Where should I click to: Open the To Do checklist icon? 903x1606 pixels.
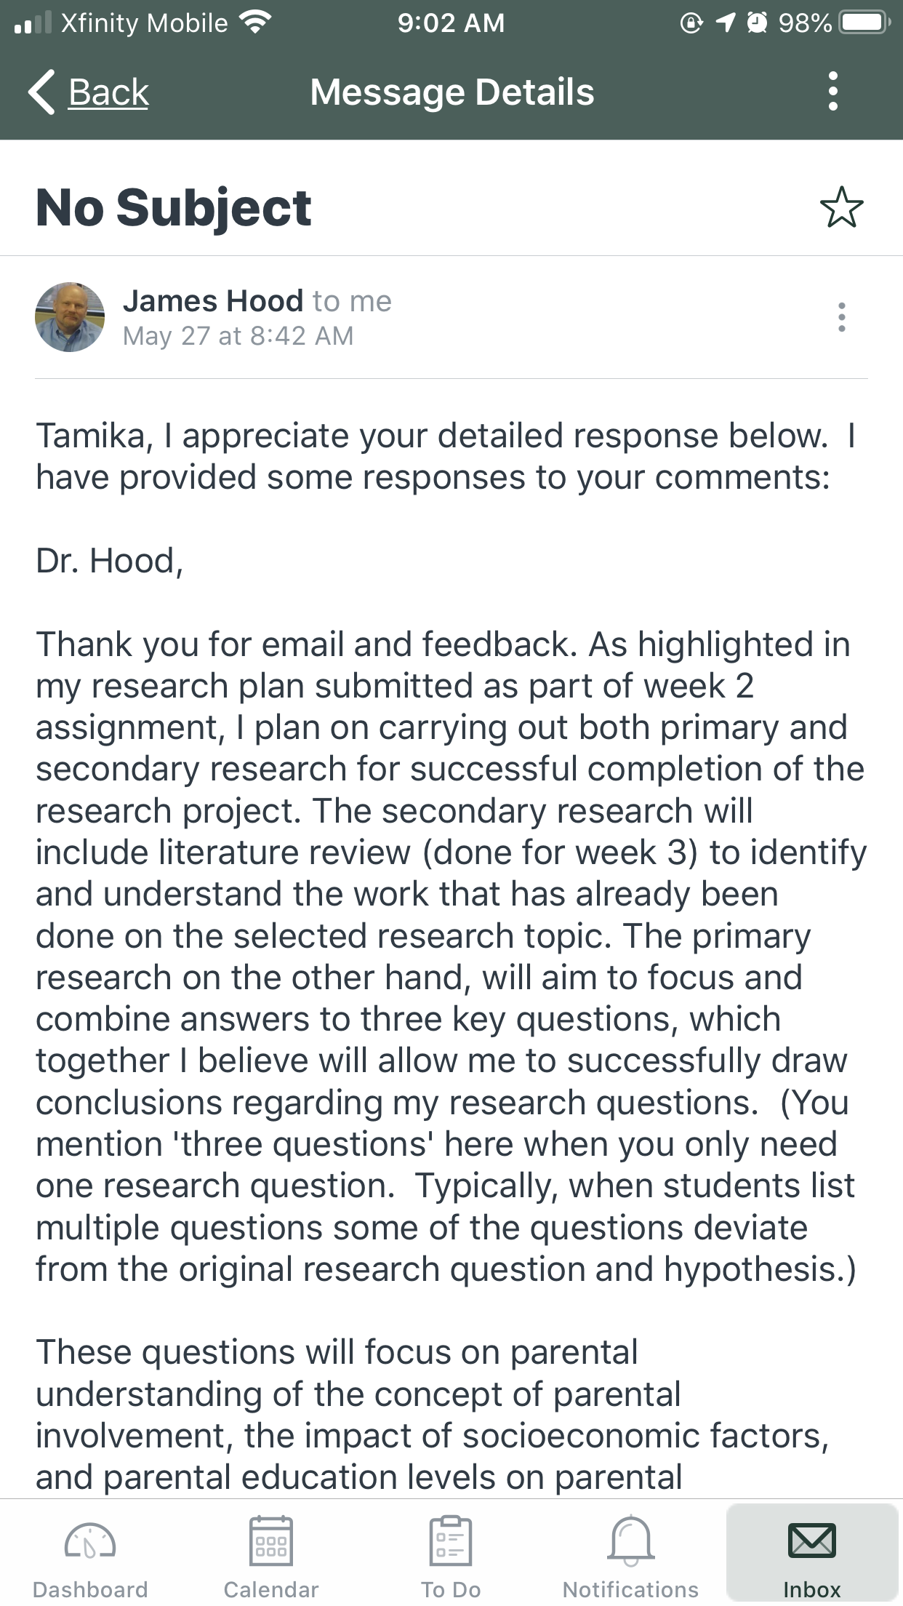[x=451, y=1540]
